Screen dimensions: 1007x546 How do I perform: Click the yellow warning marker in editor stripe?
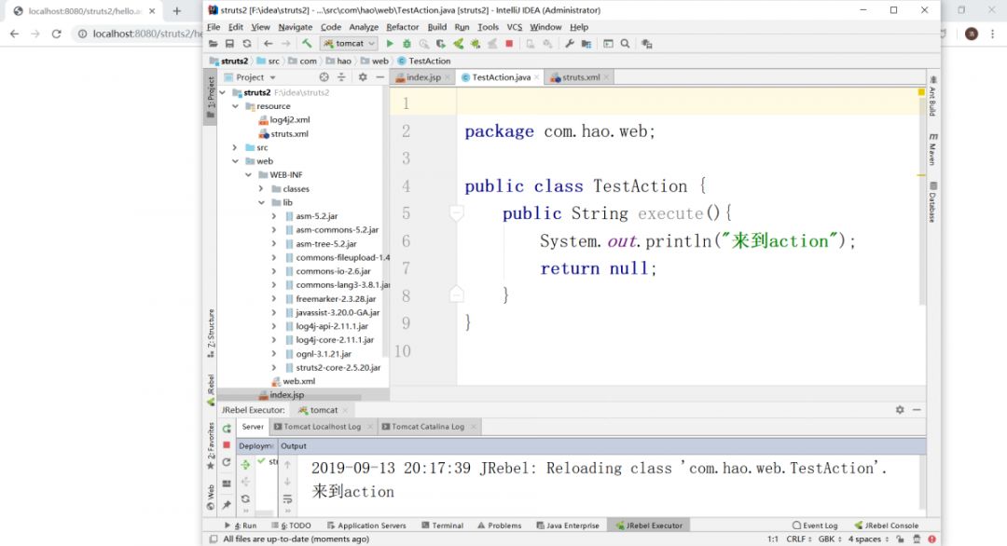[x=921, y=92]
